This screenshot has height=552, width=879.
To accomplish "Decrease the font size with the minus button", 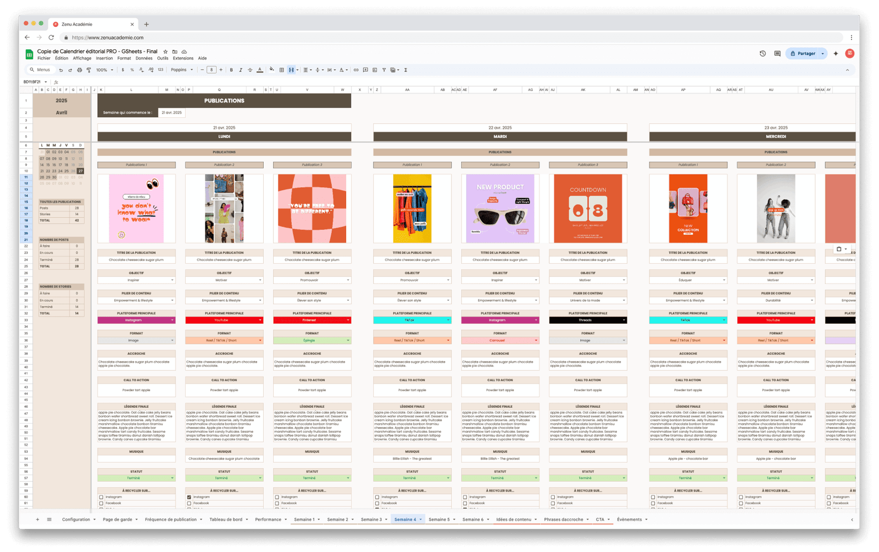I will tap(202, 70).
